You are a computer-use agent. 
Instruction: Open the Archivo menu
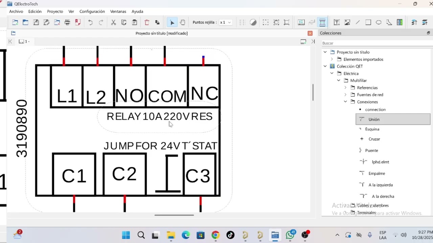coord(16,11)
